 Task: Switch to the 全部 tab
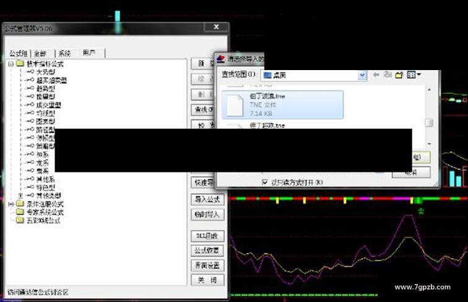coord(40,53)
